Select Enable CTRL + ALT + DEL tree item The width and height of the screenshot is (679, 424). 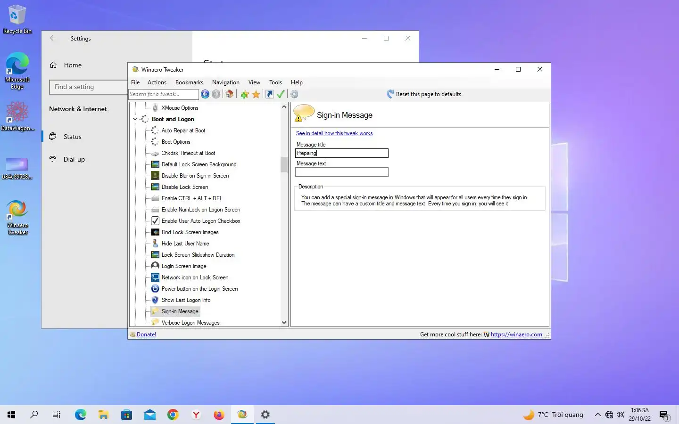point(192,198)
